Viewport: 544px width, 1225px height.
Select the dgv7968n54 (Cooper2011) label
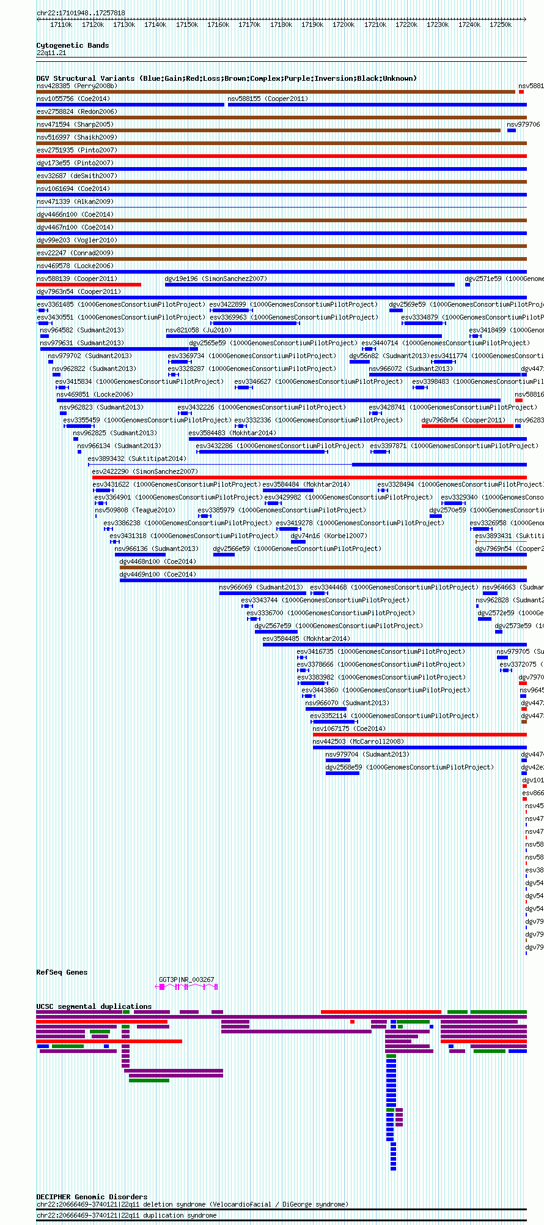pyautogui.click(x=464, y=420)
